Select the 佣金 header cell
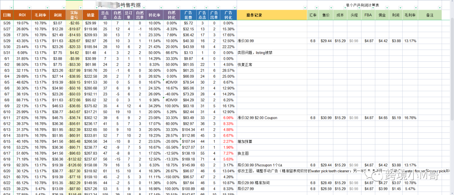The height and width of the screenshot is (195, 454). [383, 15]
